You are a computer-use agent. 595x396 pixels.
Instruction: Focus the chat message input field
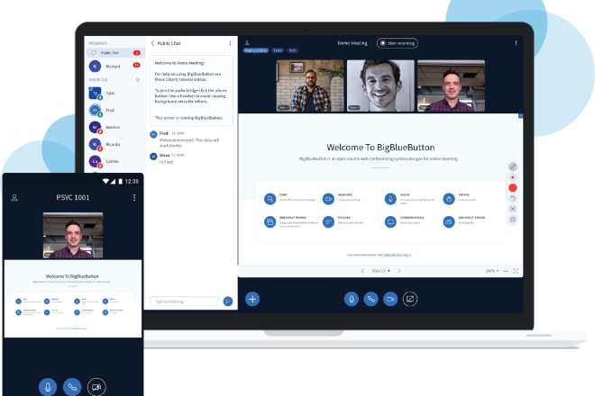(x=184, y=301)
